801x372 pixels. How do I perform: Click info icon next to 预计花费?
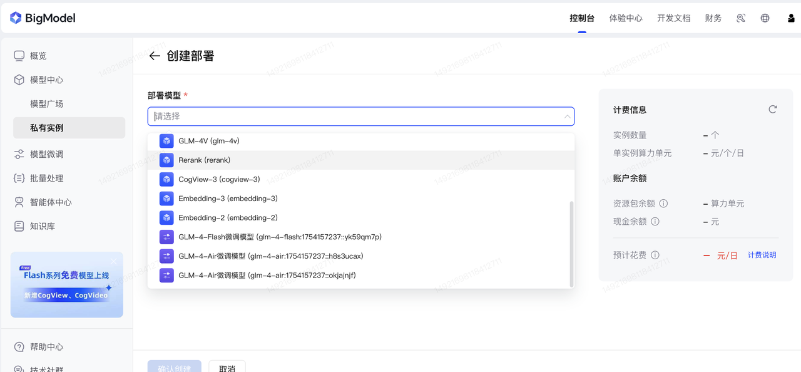pos(655,255)
